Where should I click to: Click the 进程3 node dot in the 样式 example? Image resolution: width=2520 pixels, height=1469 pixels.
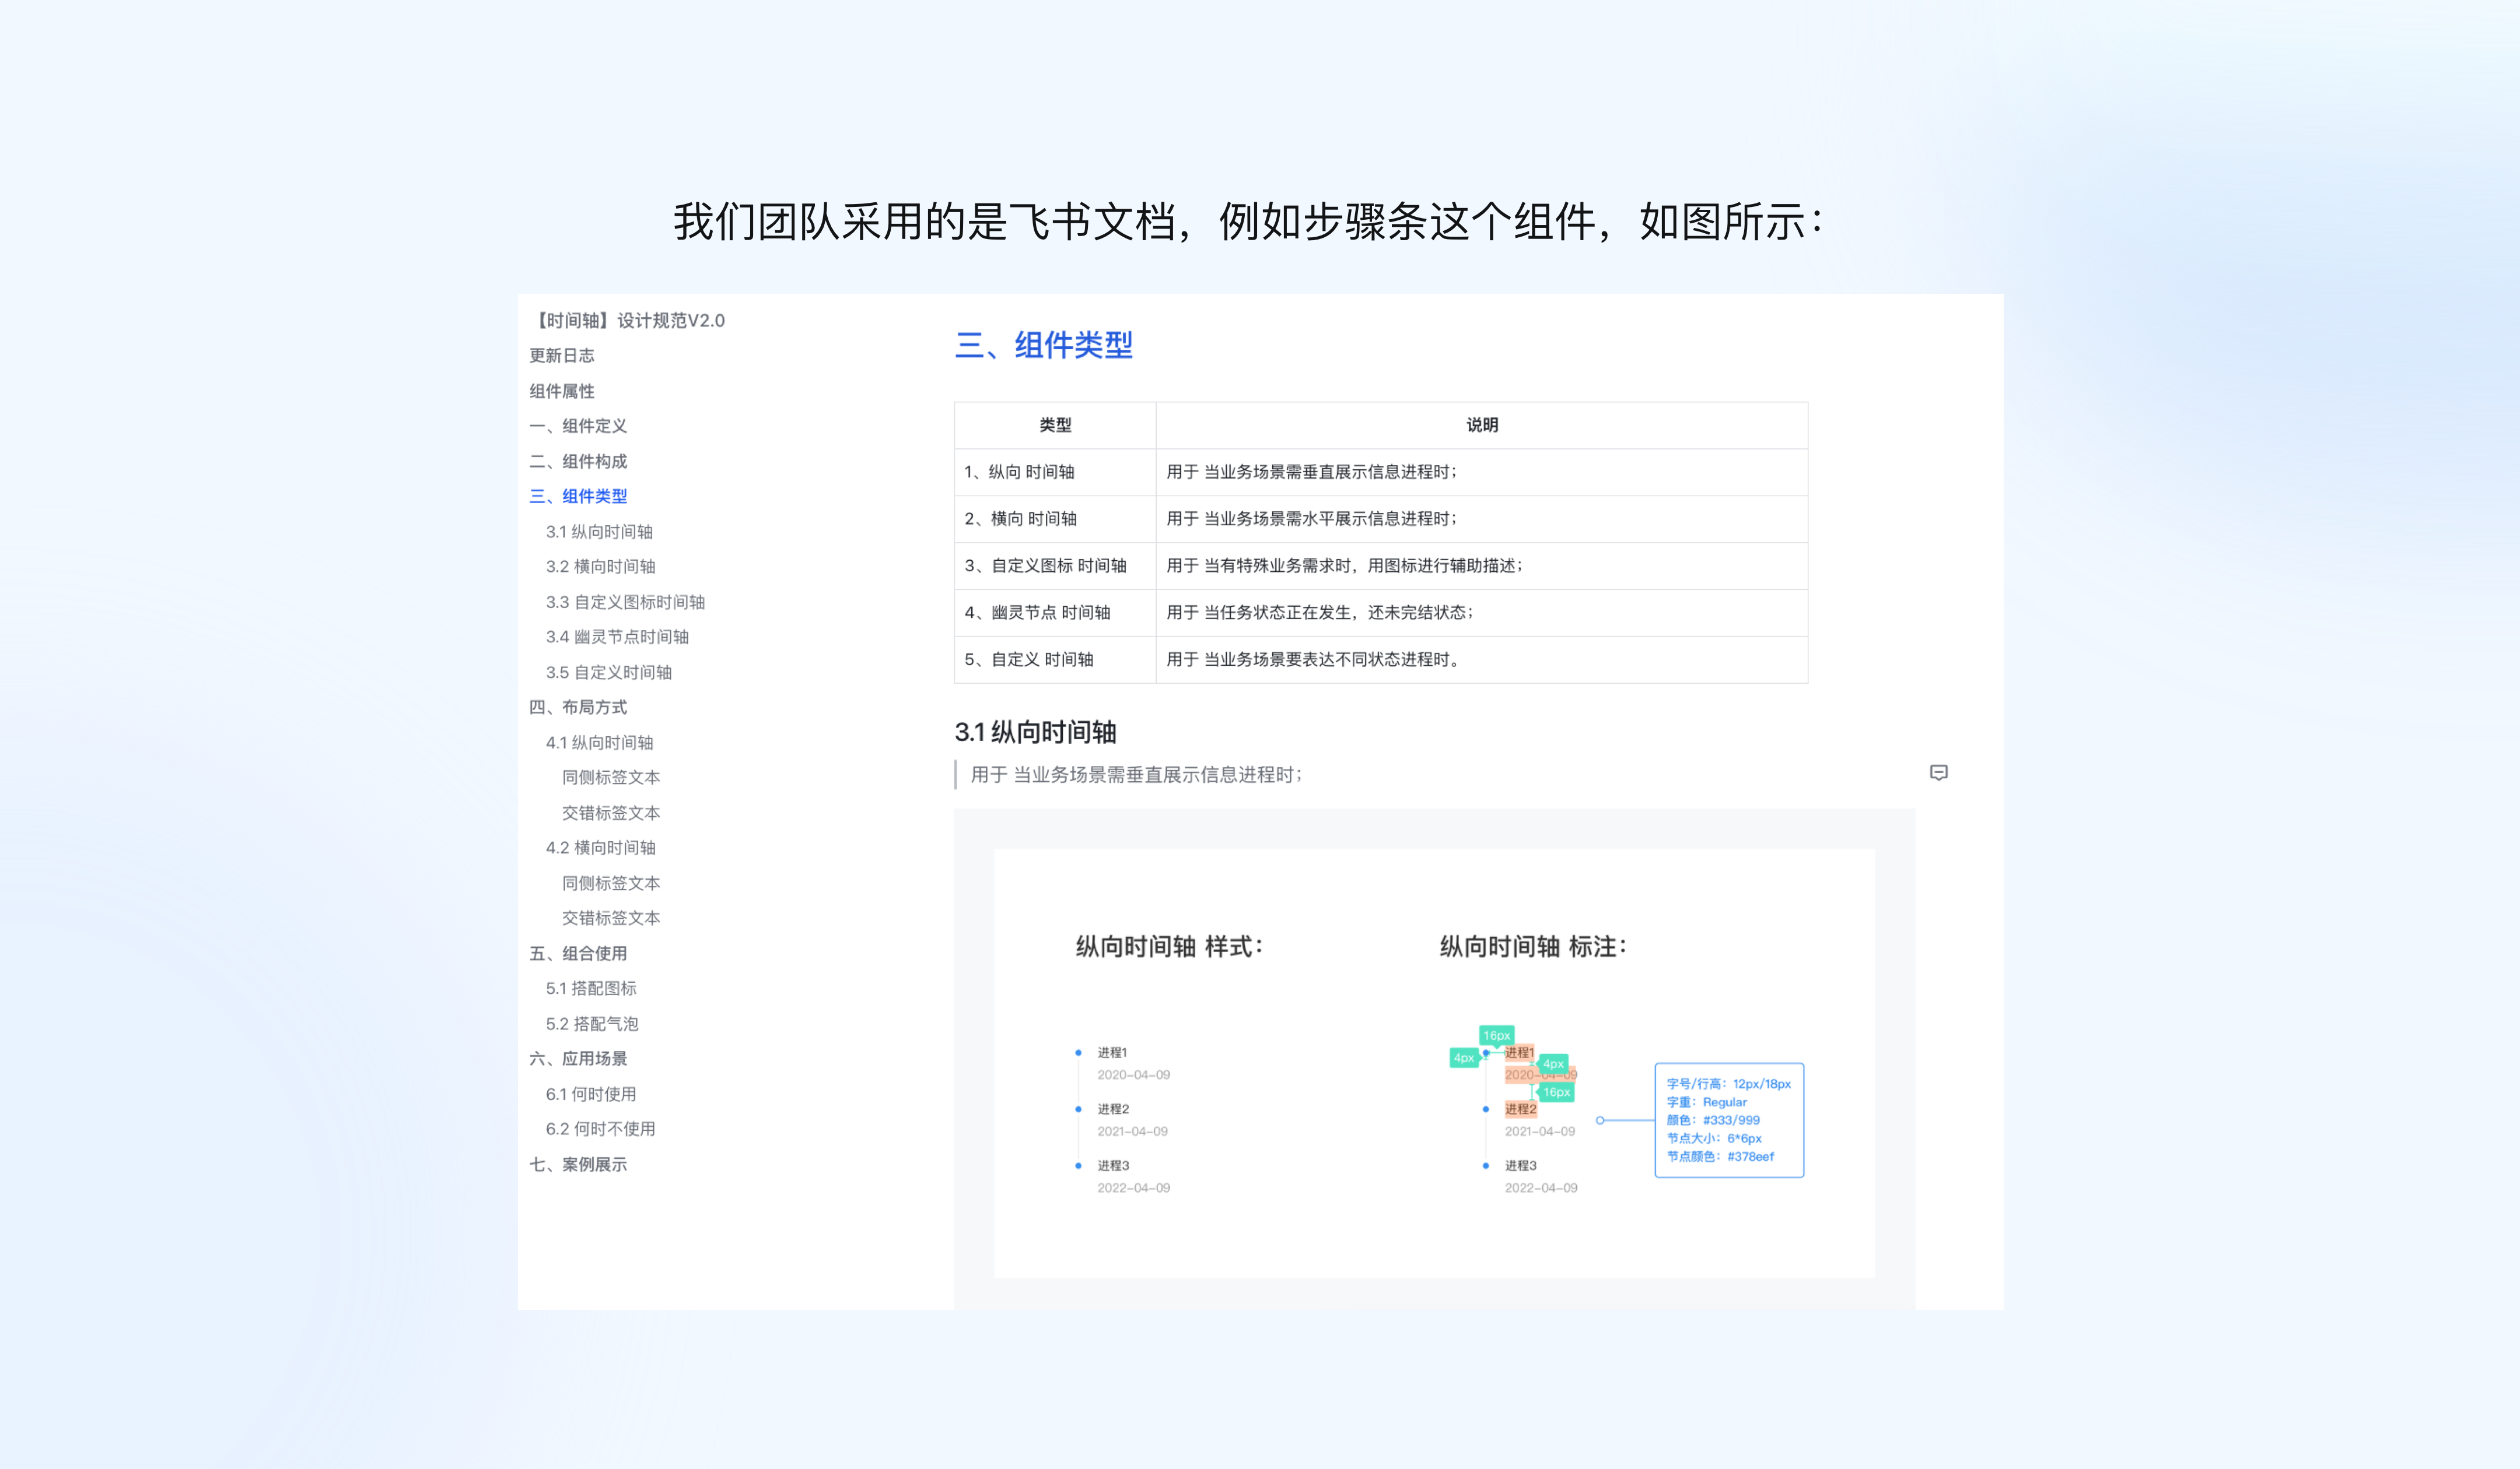pyautogui.click(x=1078, y=1165)
